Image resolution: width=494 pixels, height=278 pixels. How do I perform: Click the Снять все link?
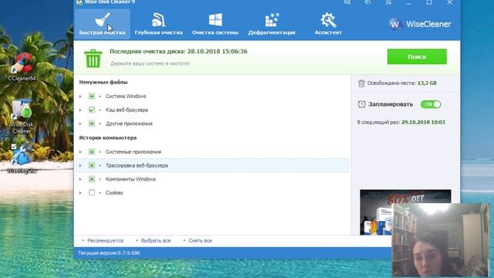coord(201,240)
